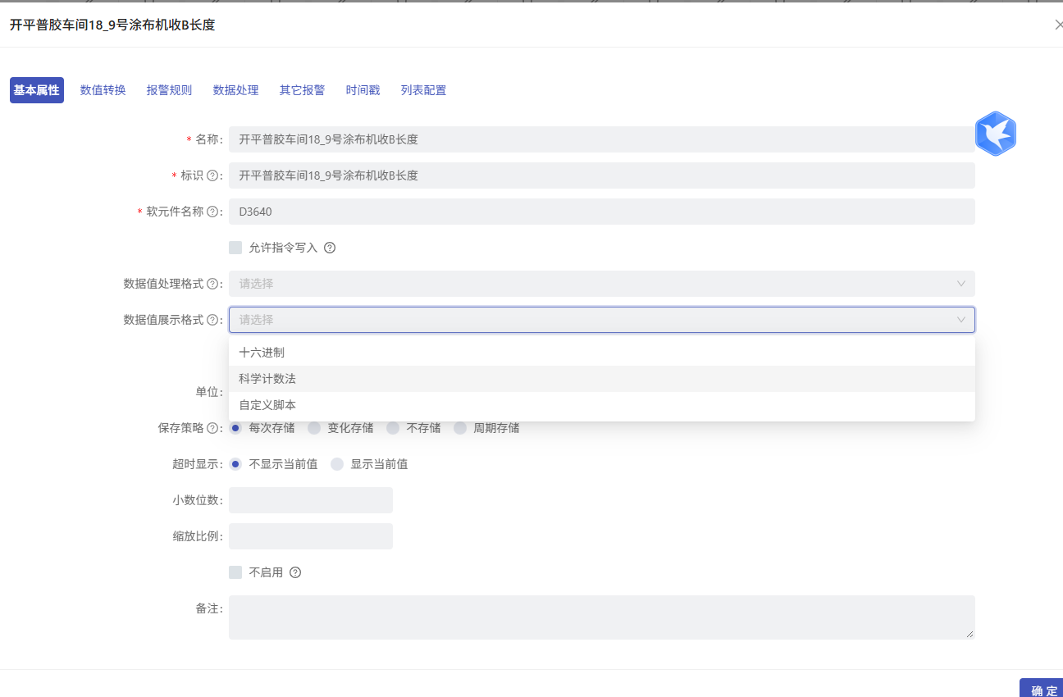Click help icon beside 数据值展示格式
The height and width of the screenshot is (697, 1063).
coord(212,320)
